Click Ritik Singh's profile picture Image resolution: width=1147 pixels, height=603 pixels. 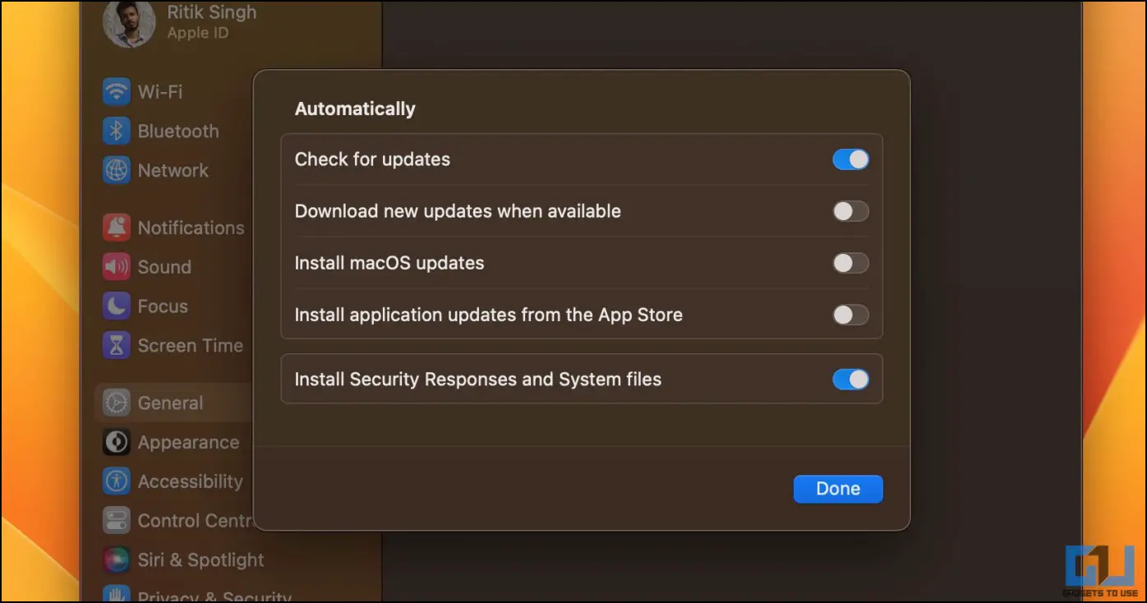[x=129, y=23]
